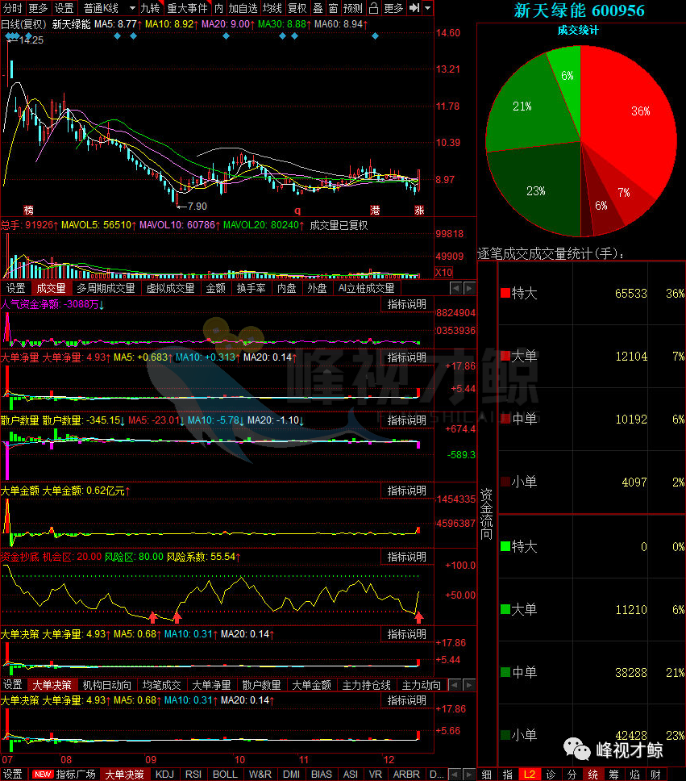Image resolution: width=686 pixels, height=781 pixels.
Task: Click the X10 volume scale button
Action: [x=443, y=273]
